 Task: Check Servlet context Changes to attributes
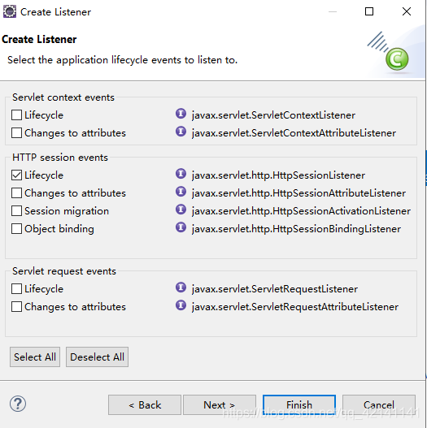pos(17,133)
